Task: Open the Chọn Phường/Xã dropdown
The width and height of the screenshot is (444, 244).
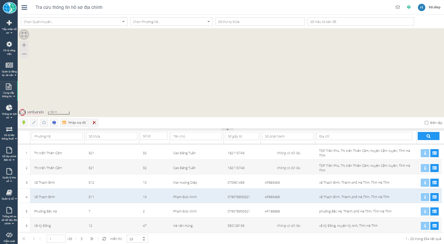Action: (171, 22)
